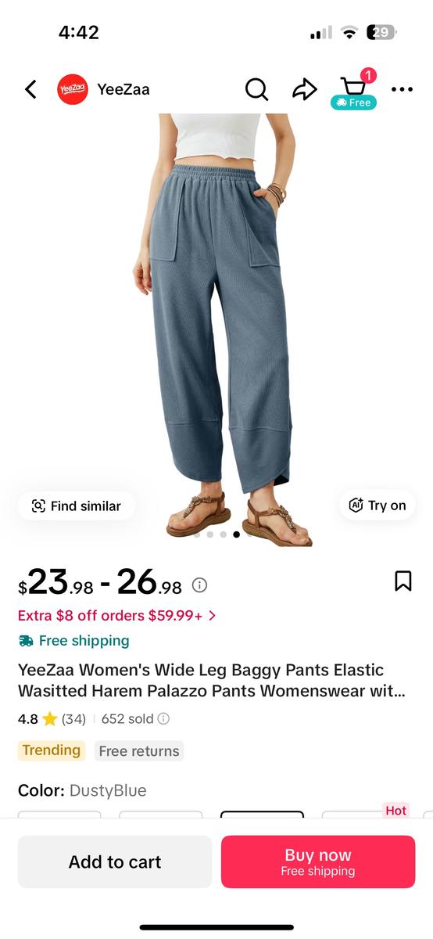Select the DustyBlue highlighted color swatch
This screenshot has height=939, width=433.
[x=262, y=815]
